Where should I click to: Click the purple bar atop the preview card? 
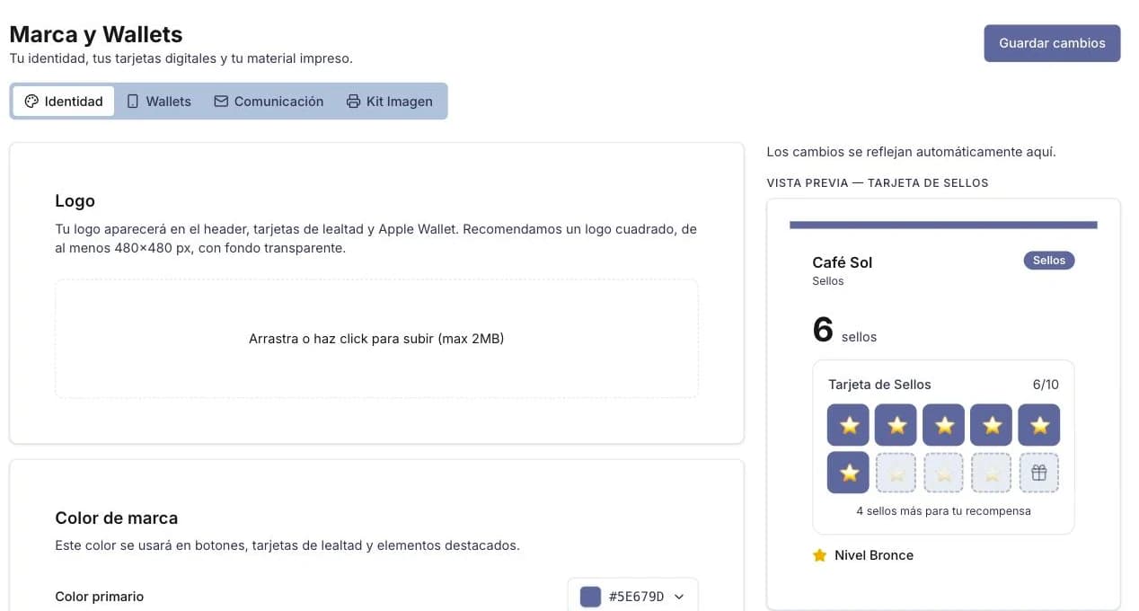click(x=943, y=225)
